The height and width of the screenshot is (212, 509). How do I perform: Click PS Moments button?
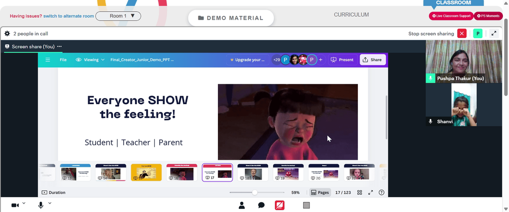click(x=488, y=16)
